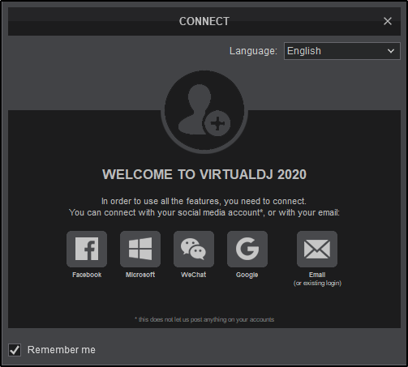The height and width of the screenshot is (367, 408).
Task: Log in with the Google G icon
Action: [247, 249]
